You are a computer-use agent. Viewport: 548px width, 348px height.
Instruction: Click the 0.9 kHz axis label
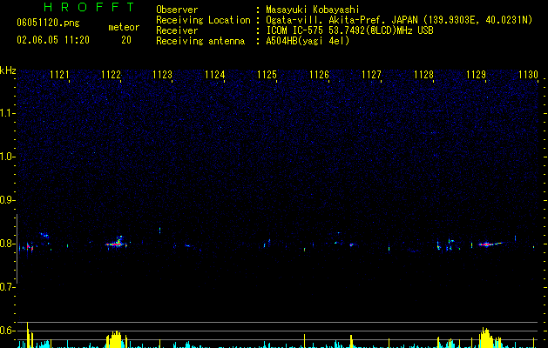point(8,200)
